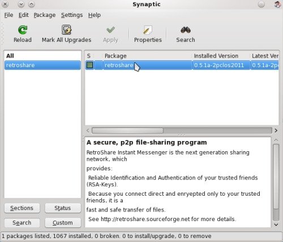Click the Apply checkmark icon
This screenshot has height=242, width=283.
pyautogui.click(x=110, y=30)
